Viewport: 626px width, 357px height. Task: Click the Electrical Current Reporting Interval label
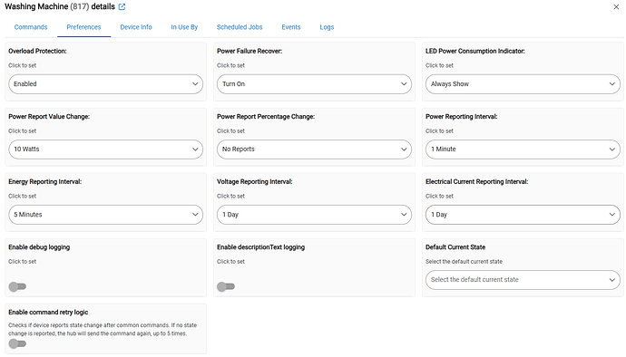(x=476, y=181)
